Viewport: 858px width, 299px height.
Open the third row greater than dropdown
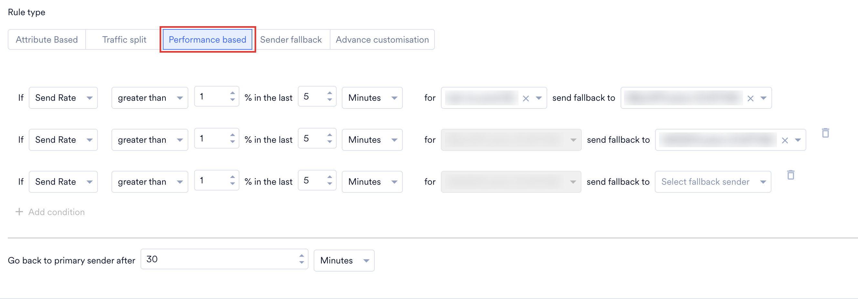(x=150, y=182)
